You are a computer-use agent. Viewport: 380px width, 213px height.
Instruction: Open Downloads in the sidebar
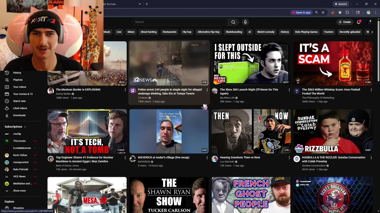click(x=19, y=115)
